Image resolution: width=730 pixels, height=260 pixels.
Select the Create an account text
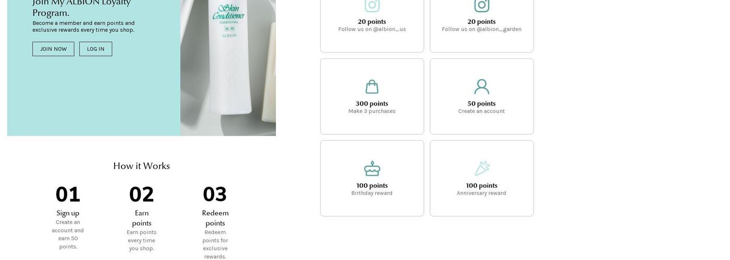click(482, 111)
